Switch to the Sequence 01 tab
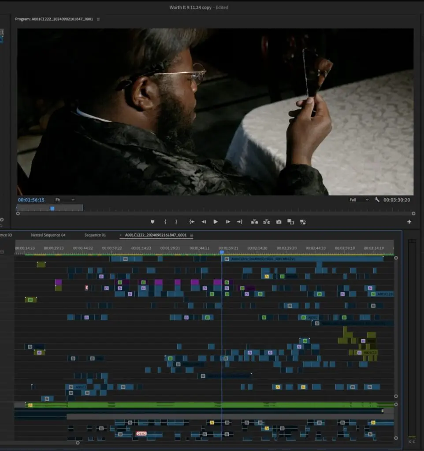Viewport: 424px width, 451px height. pyautogui.click(x=95, y=235)
